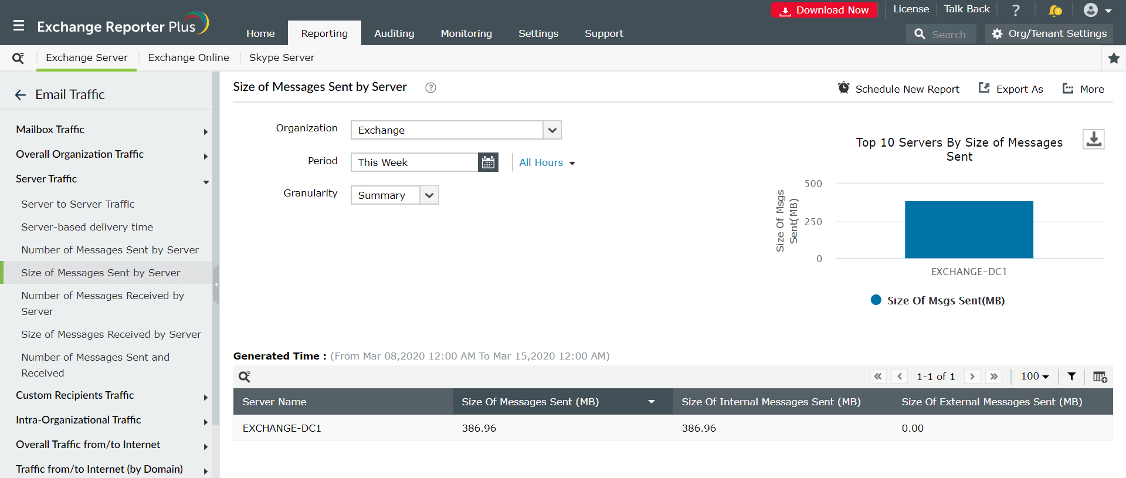Open add/remove columns icon
The height and width of the screenshot is (478, 1126).
click(1100, 377)
